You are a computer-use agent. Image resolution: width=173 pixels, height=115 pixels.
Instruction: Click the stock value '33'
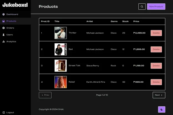coord(124,82)
